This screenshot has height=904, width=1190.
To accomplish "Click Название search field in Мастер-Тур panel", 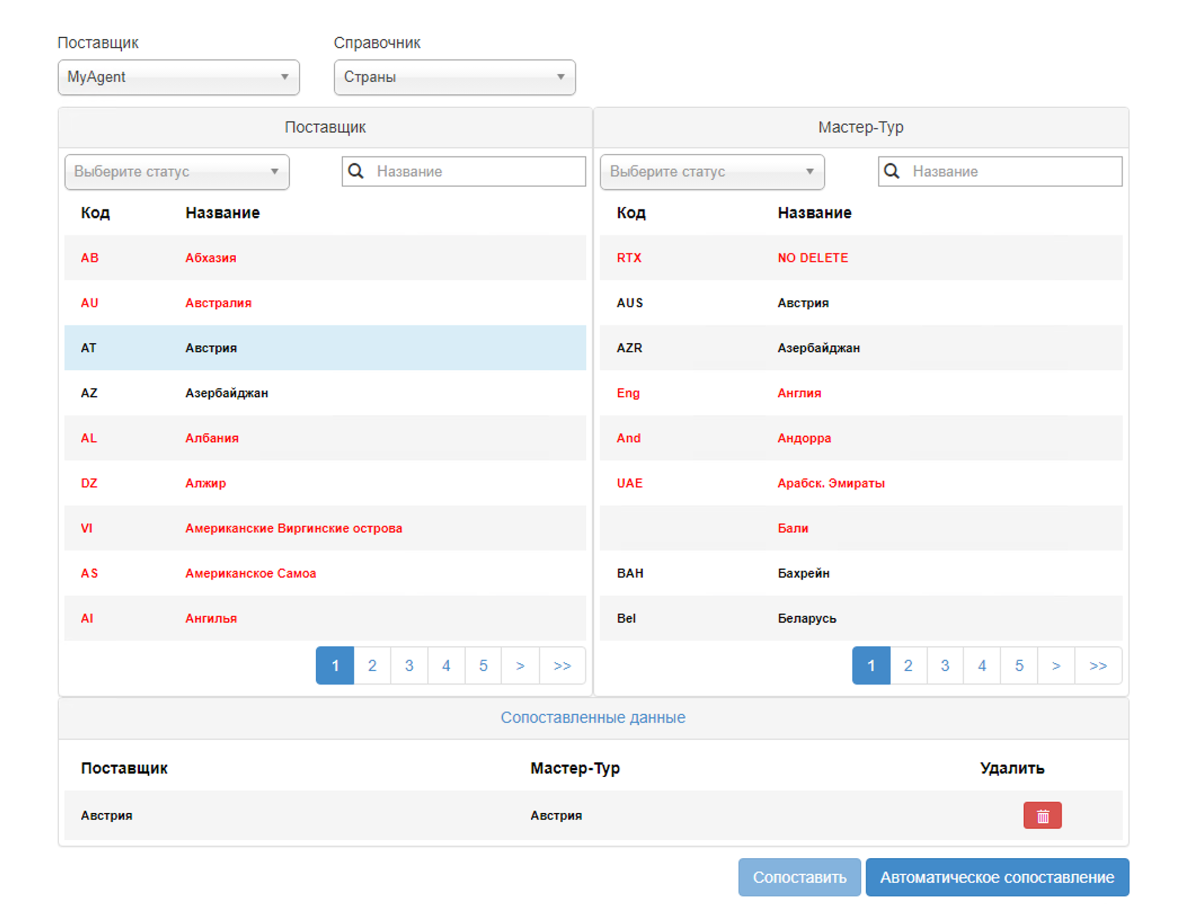I will coord(1012,171).
